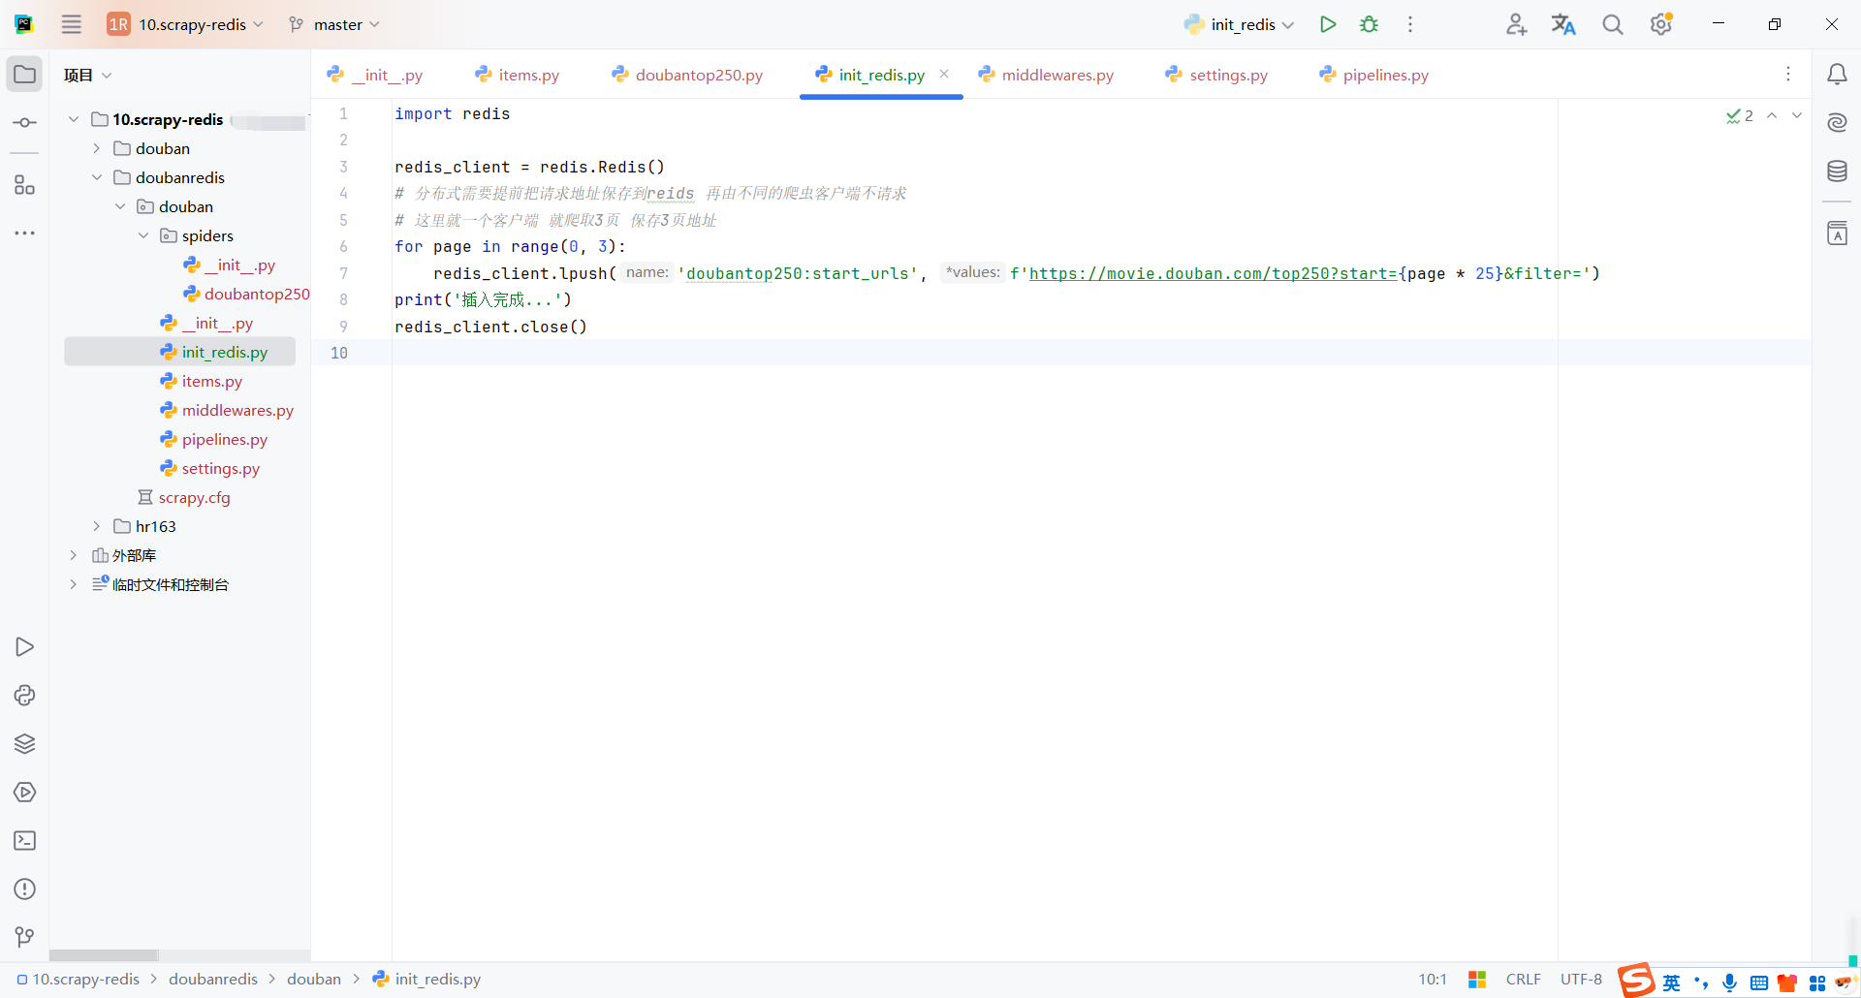Open editor tabs options menu
This screenshot has height=998, width=1861.
pos(1788,75)
